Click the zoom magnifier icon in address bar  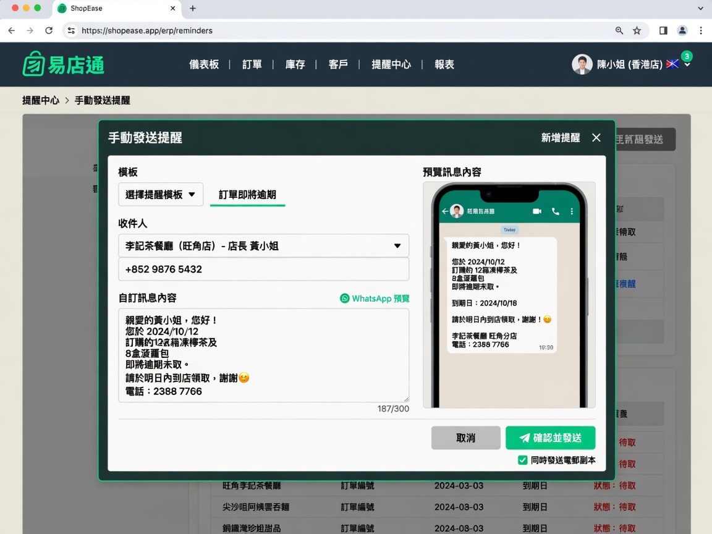[x=619, y=30]
